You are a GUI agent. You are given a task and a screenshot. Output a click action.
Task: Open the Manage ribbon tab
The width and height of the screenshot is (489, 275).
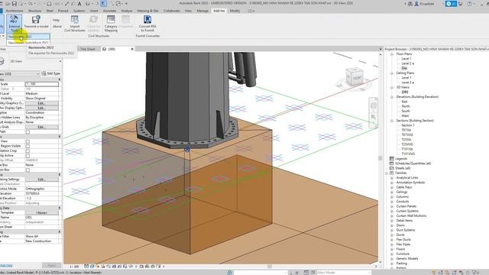(202, 11)
